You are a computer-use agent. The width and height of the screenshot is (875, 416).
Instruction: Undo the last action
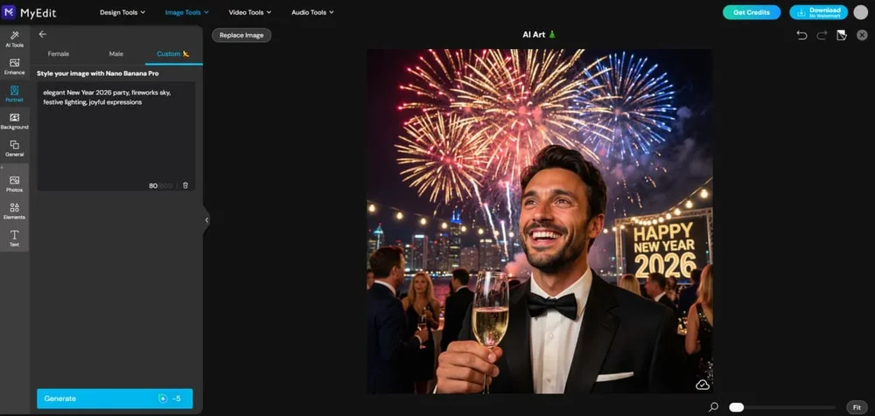pyautogui.click(x=801, y=35)
